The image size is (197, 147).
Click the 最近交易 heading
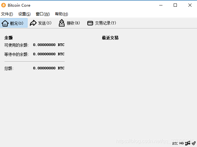pyautogui.click(x=110, y=38)
